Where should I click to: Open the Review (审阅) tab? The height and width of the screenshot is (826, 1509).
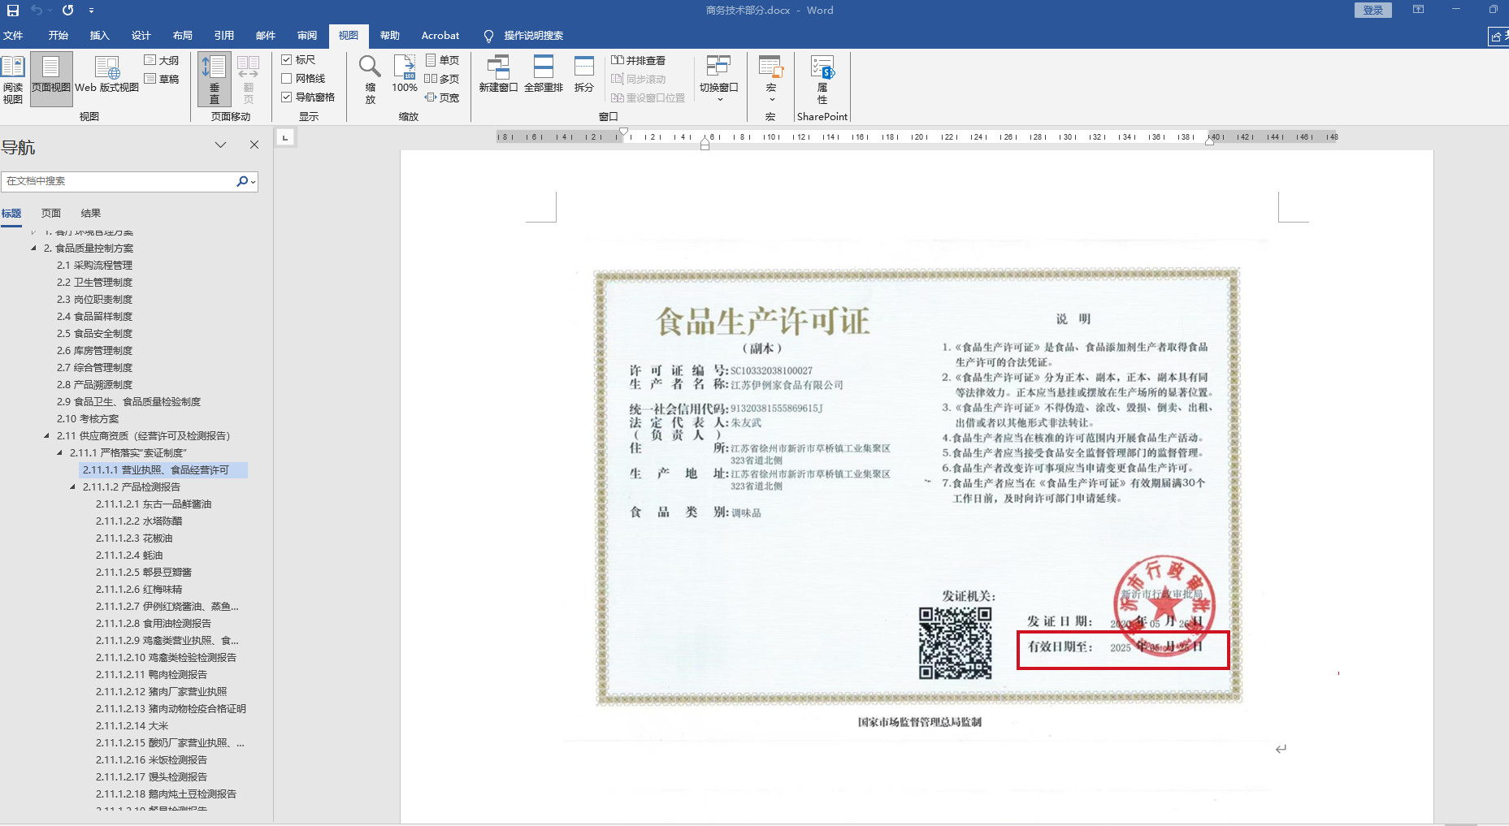coord(307,36)
